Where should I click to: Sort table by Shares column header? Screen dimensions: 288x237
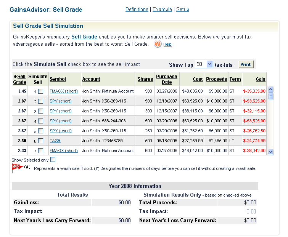(145, 79)
